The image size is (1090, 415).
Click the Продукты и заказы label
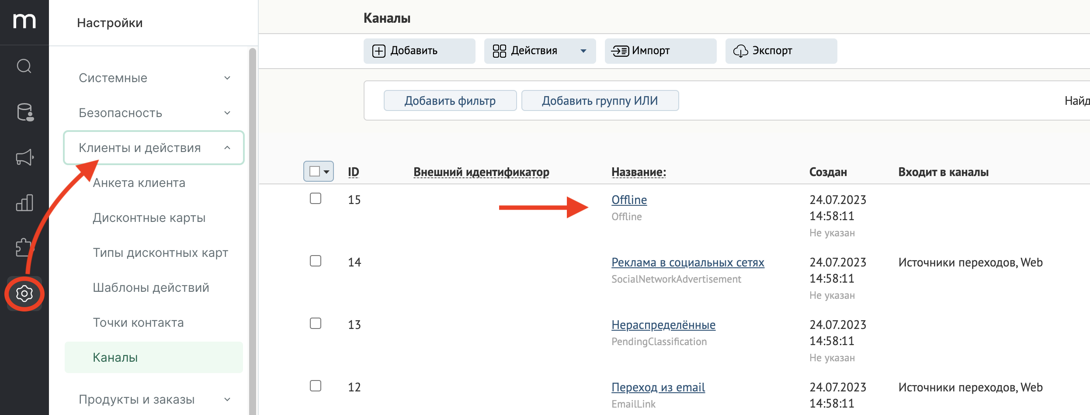(x=136, y=399)
